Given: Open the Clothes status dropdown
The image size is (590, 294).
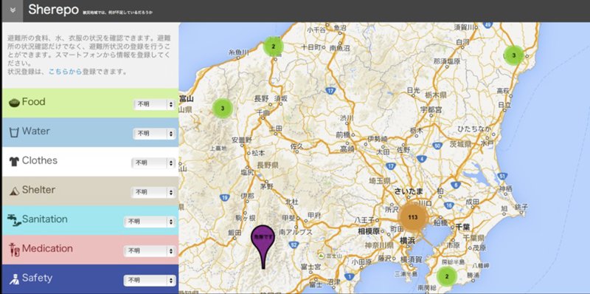Looking at the screenshot, I should [x=153, y=163].
